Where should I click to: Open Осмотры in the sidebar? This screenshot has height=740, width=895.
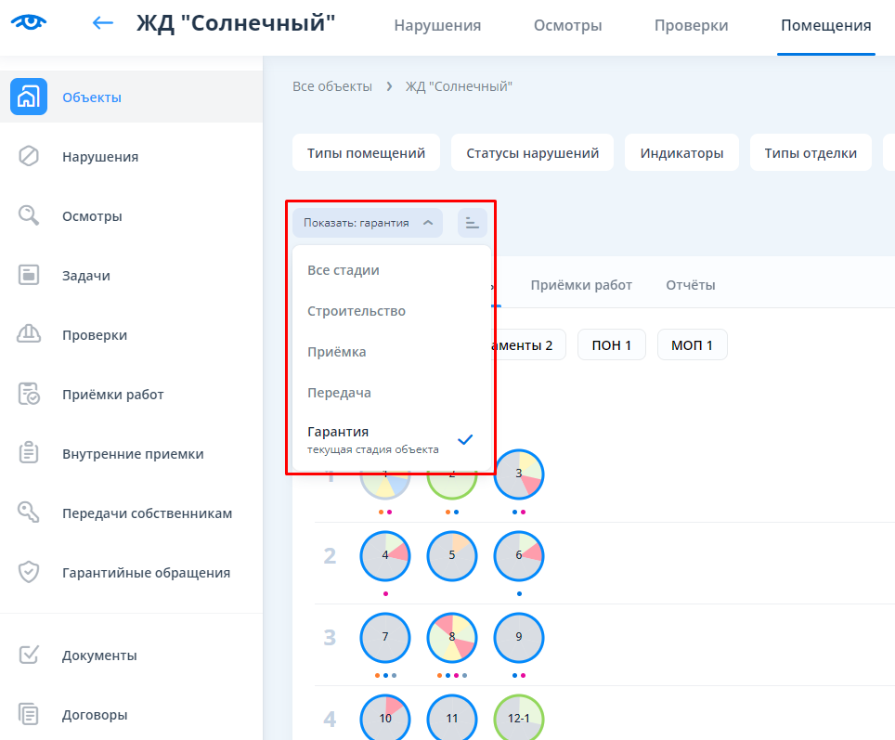[92, 216]
